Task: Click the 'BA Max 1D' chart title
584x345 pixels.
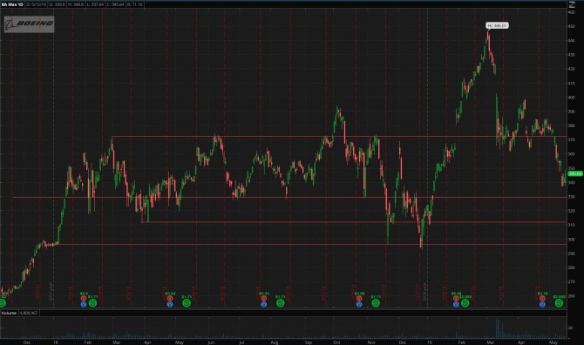Action: pos(12,4)
